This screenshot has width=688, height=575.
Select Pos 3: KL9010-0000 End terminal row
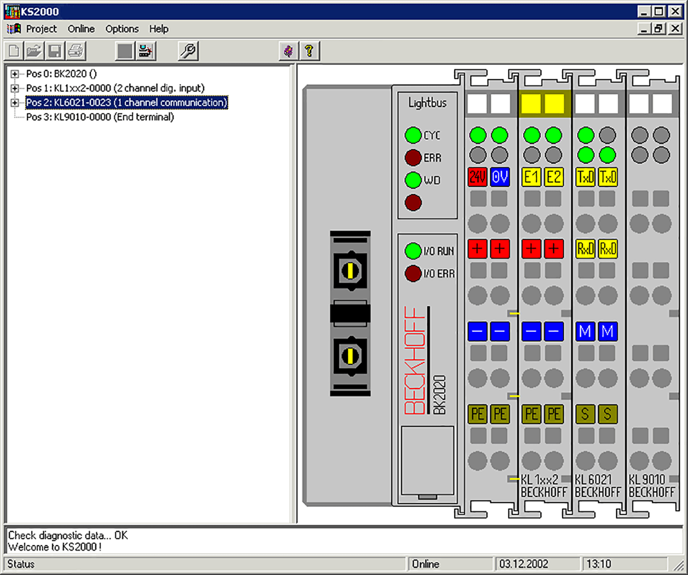tap(100, 117)
